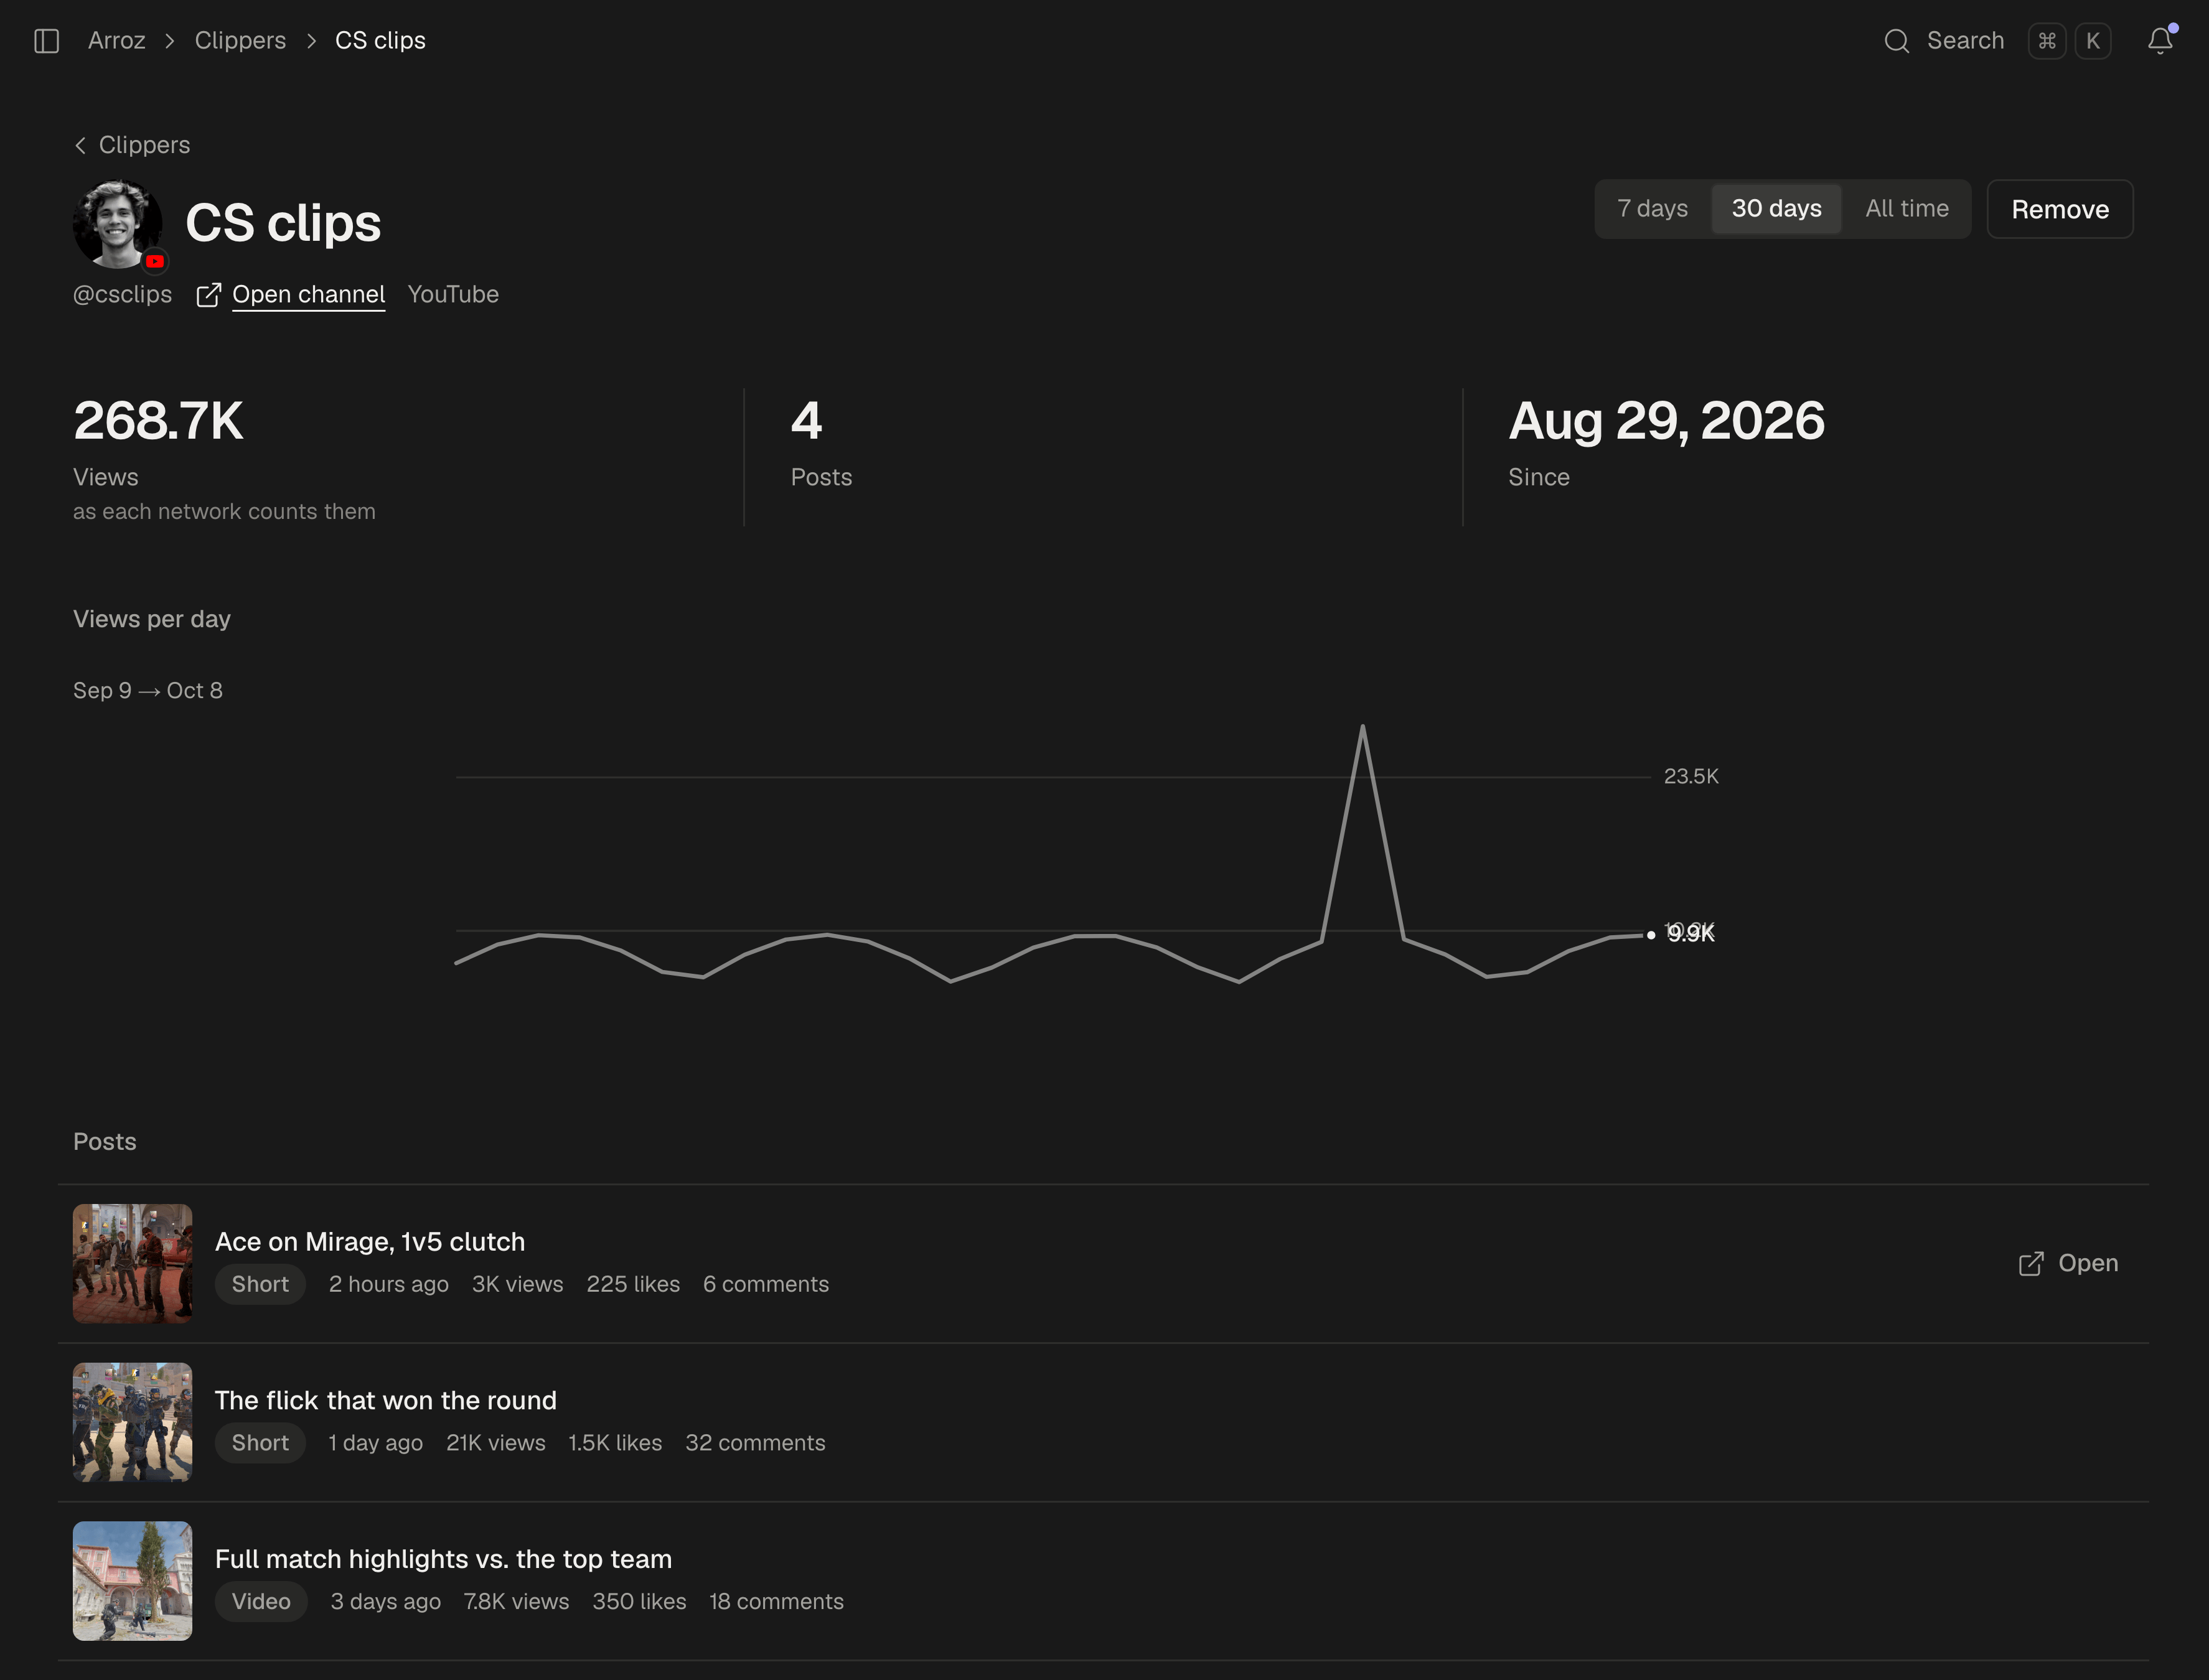The width and height of the screenshot is (2209, 1680).
Task: Click the K key shortcut badge
Action: point(2092,41)
